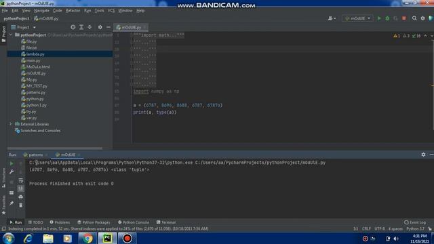Start debugging with the green bug icon
Viewport: 434px width, 244px height.
click(x=387, y=18)
